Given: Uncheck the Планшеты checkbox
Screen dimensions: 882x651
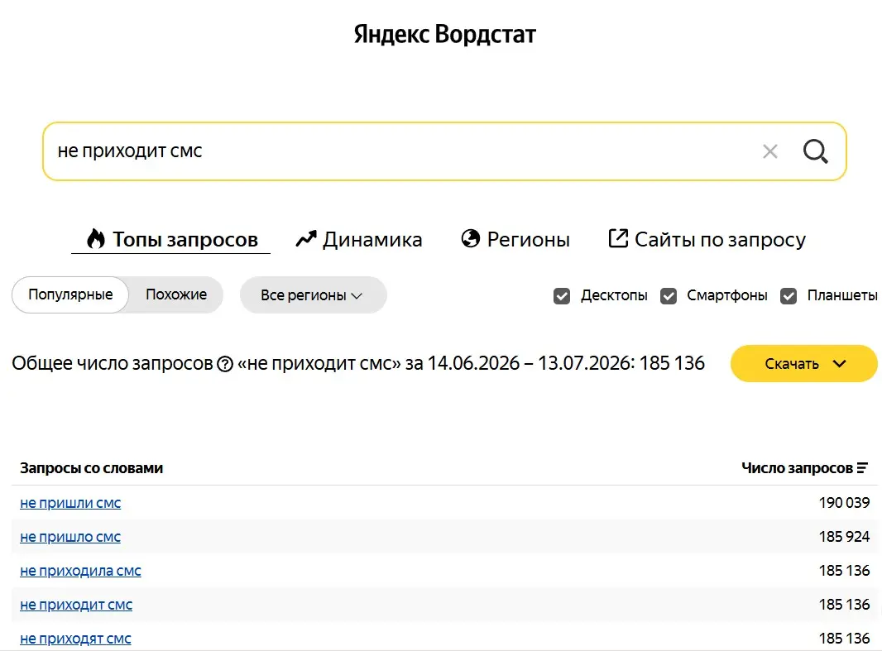Looking at the screenshot, I should coord(789,295).
